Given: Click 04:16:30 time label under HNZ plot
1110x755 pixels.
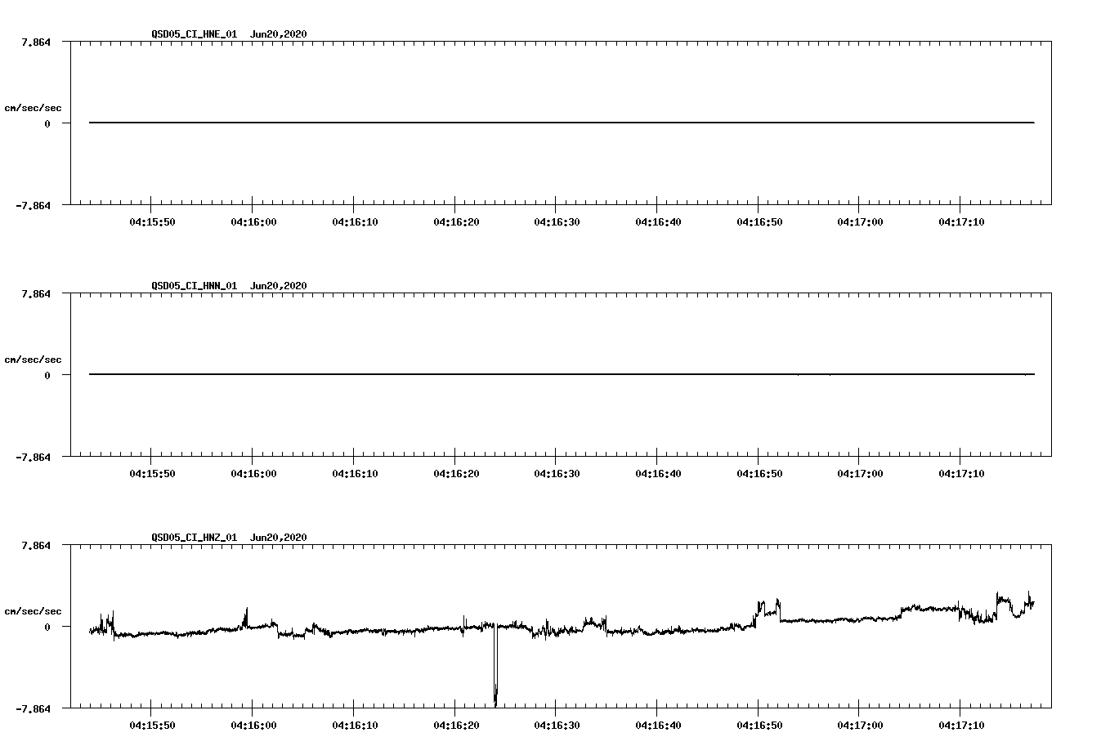Looking at the screenshot, I should (557, 725).
